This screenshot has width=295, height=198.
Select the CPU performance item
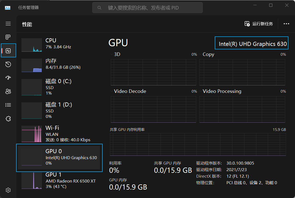tap(59, 45)
